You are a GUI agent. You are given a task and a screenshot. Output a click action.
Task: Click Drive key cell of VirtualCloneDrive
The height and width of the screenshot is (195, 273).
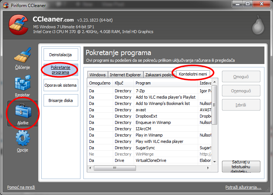120,160
